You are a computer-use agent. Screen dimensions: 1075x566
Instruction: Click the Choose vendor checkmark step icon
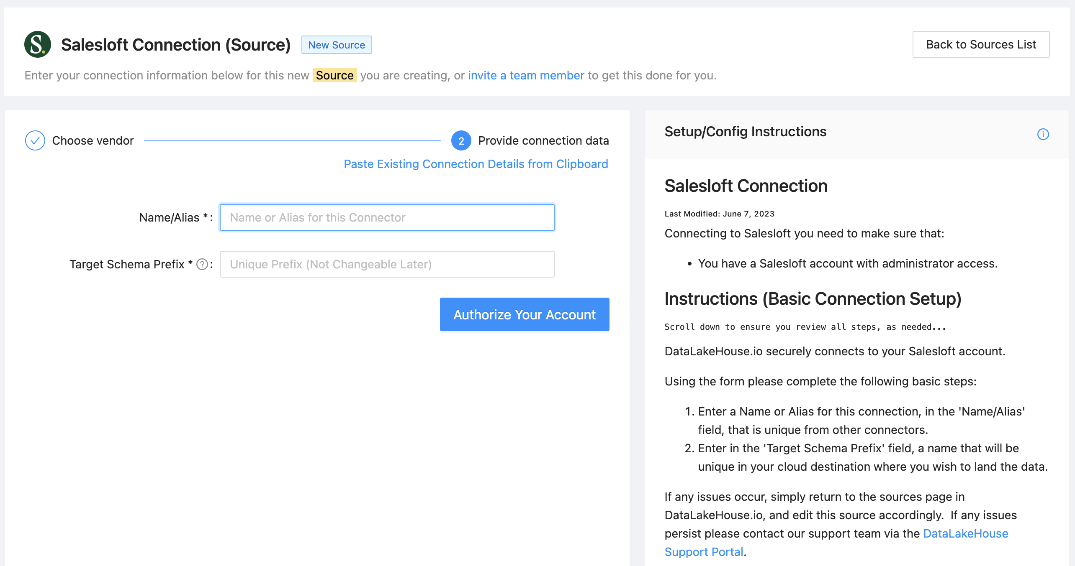(x=35, y=140)
